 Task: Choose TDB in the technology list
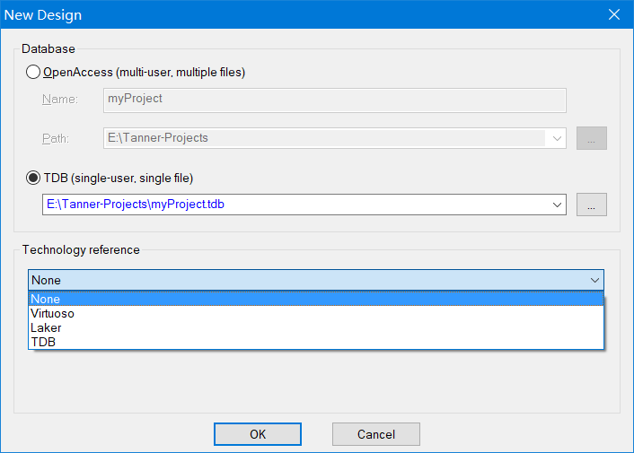tap(316, 342)
